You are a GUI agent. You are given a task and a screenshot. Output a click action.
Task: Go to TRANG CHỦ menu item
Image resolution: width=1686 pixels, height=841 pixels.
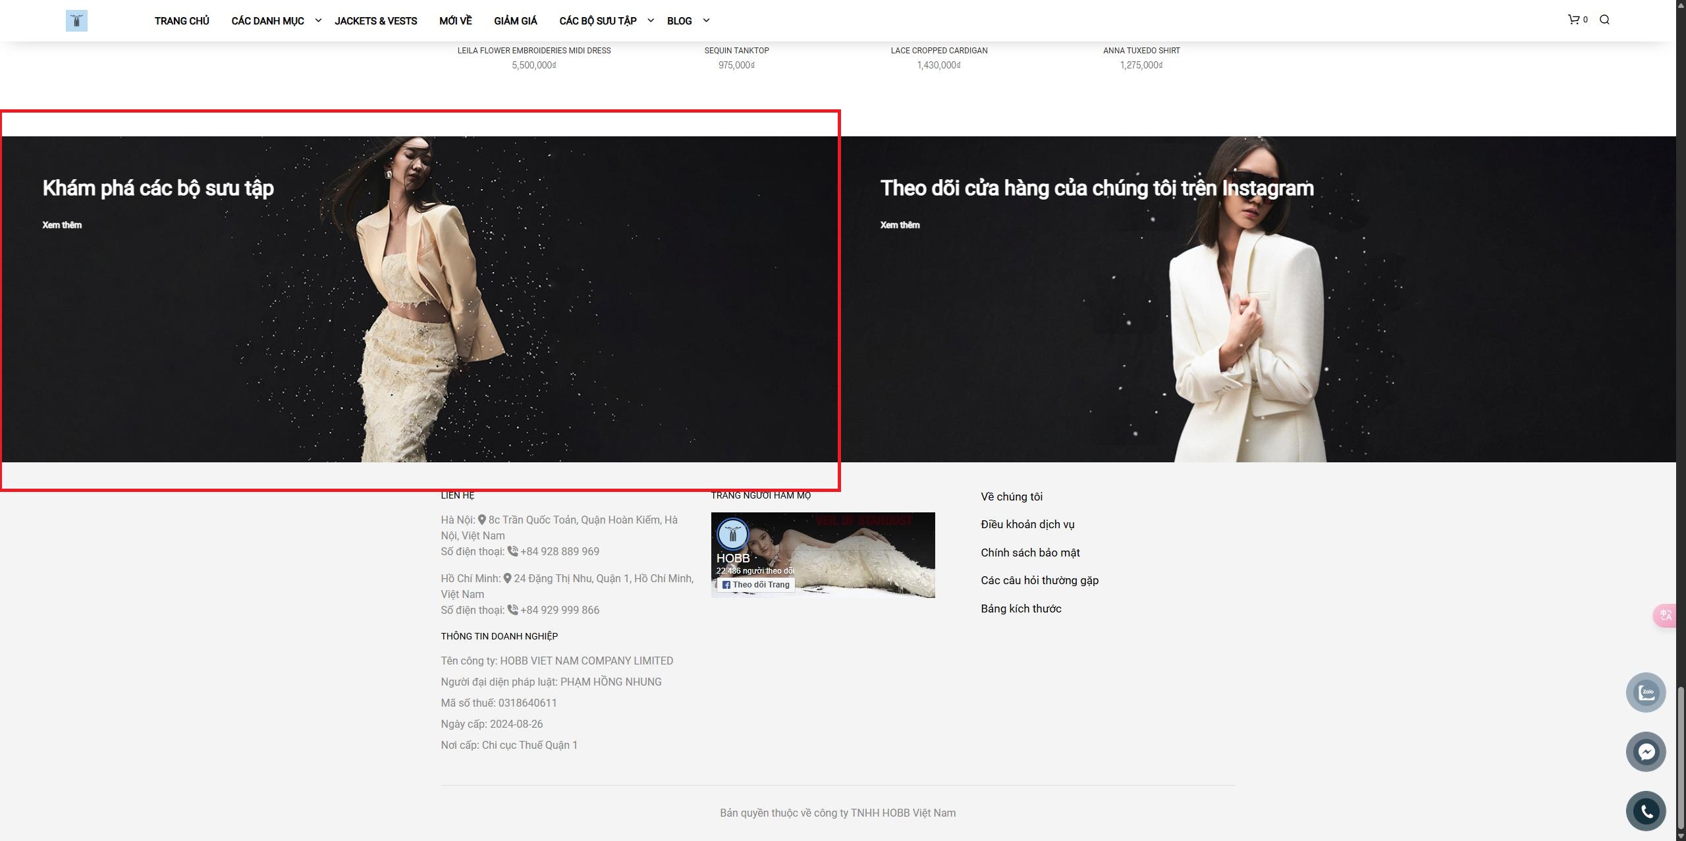point(182,21)
